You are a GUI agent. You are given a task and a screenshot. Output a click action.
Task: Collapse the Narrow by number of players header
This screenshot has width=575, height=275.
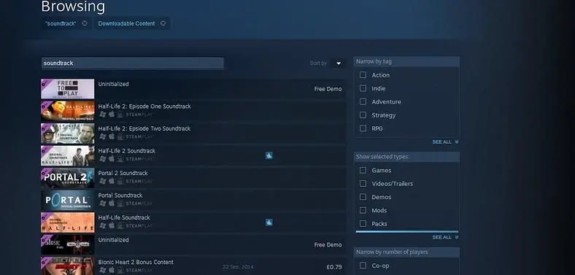406,252
